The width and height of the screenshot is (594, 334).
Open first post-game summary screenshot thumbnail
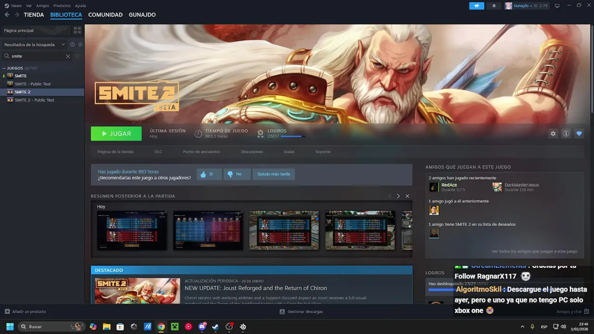tap(132, 230)
